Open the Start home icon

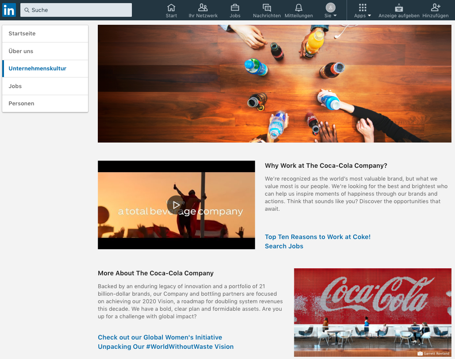pos(171,8)
